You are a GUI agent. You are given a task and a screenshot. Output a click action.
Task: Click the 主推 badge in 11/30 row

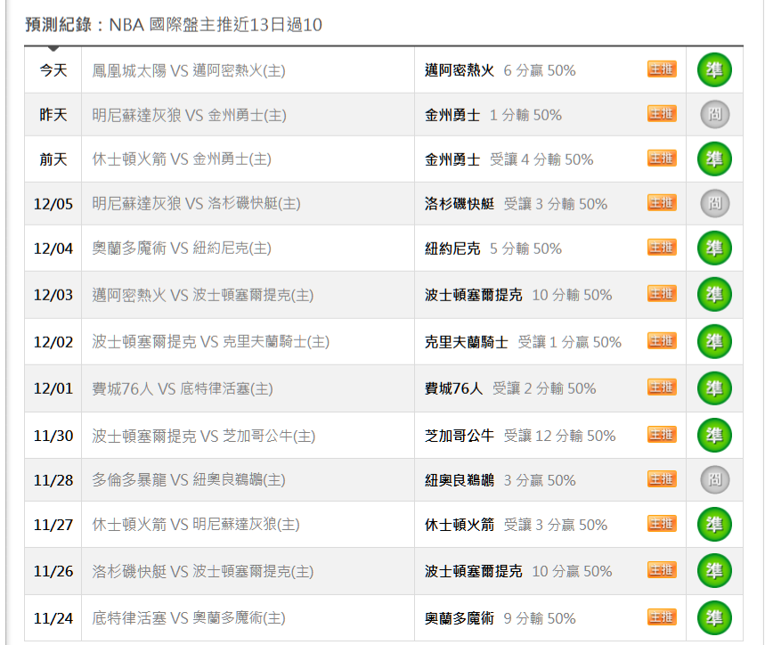[662, 434]
